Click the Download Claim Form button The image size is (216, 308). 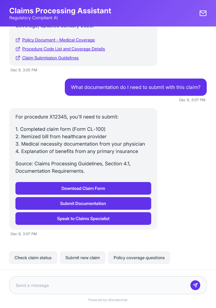tap(83, 188)
